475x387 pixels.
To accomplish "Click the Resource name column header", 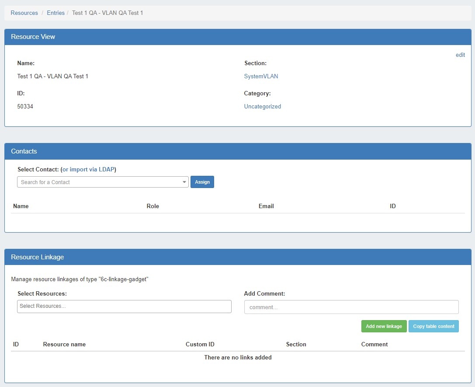I will [64, 345].
